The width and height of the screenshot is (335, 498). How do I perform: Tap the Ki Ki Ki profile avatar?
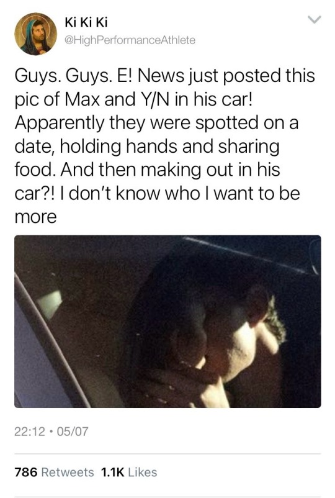(35, 34)
